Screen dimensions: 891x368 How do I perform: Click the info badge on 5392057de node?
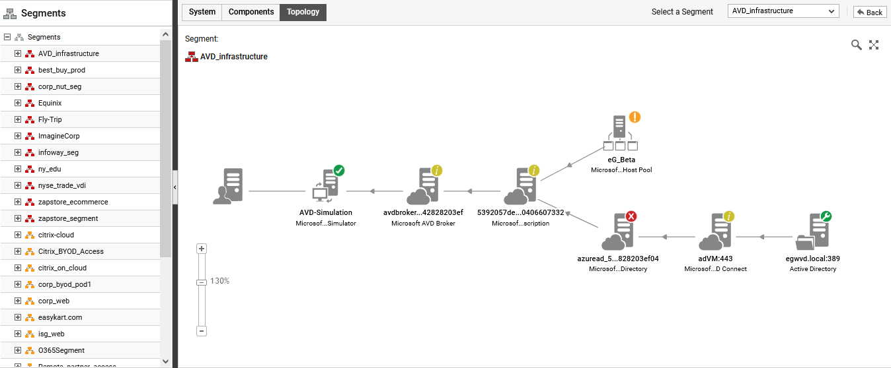pyautogui.click(x=533, y=171)
